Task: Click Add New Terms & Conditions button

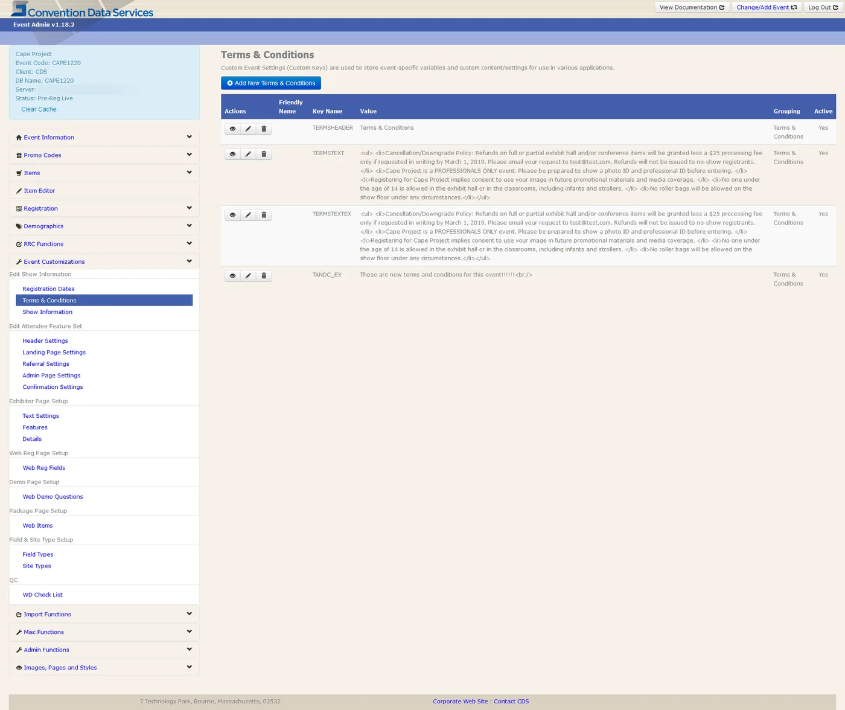Action: [x=271, y=83]
